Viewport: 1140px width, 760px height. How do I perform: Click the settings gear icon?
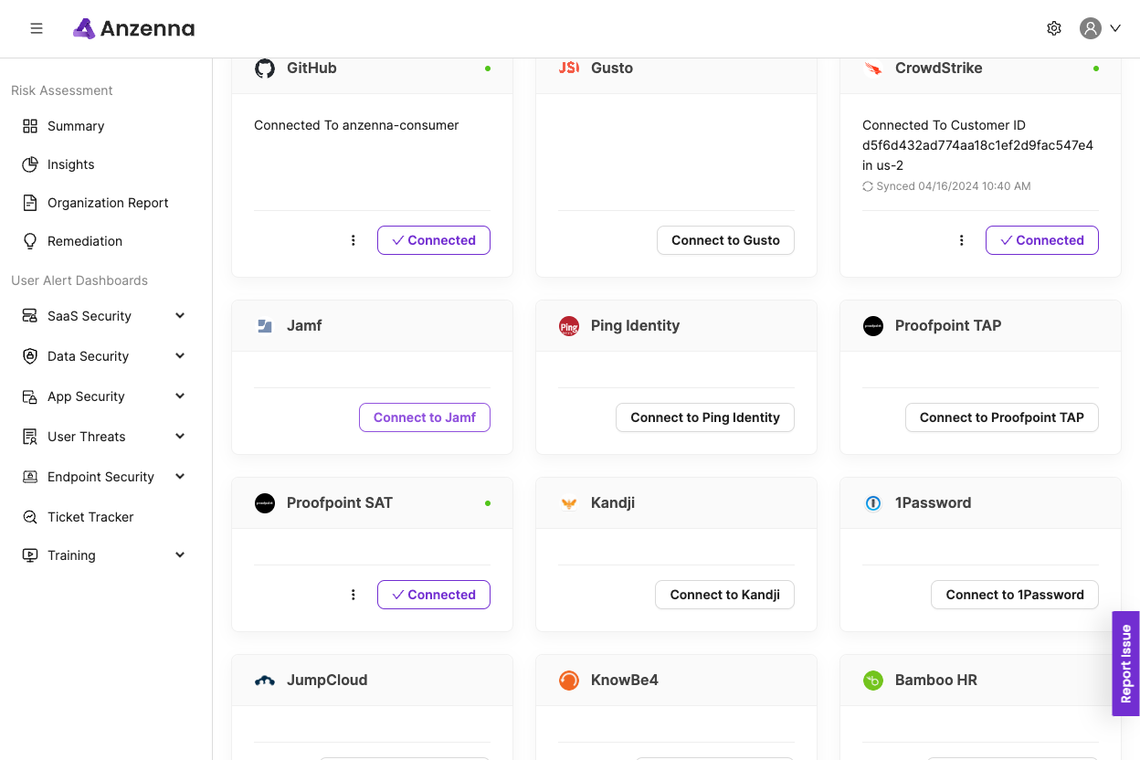click(1054, 28)
